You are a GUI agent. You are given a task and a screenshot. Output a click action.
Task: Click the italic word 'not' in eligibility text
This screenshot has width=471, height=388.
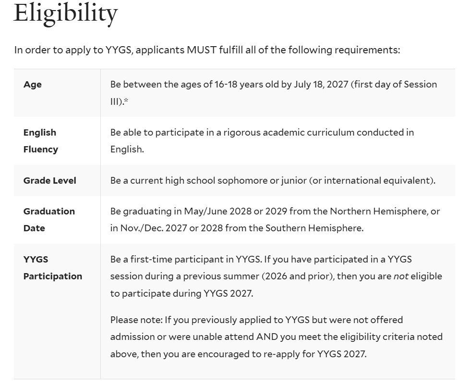click(401, 276)
